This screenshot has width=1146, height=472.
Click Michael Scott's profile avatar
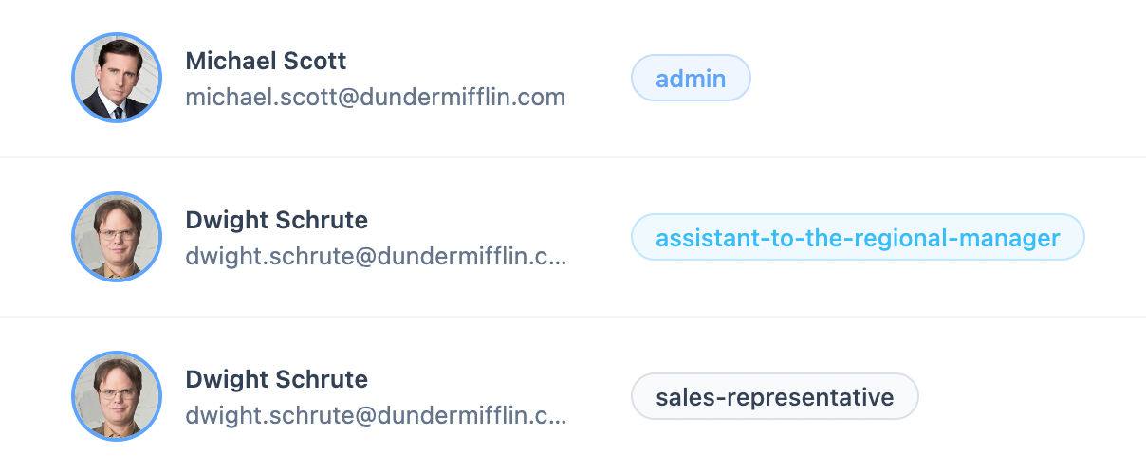[110, 78]
